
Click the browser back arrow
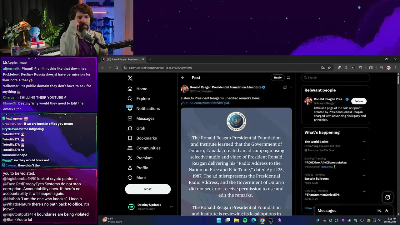tap(103, 68)
